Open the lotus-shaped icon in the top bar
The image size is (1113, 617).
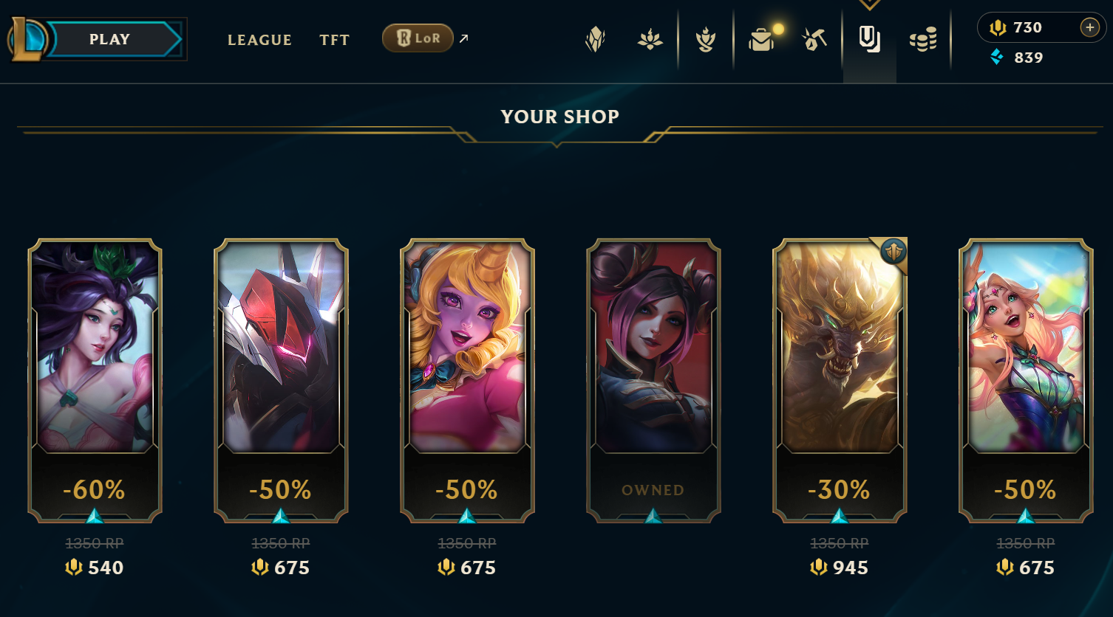(650, 39)
